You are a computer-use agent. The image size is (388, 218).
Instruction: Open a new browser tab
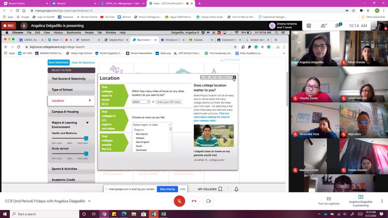point(199,4)
